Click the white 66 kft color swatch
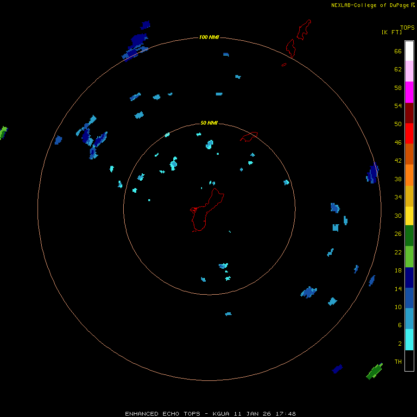The image size is (417, 417). coord(409,51)
